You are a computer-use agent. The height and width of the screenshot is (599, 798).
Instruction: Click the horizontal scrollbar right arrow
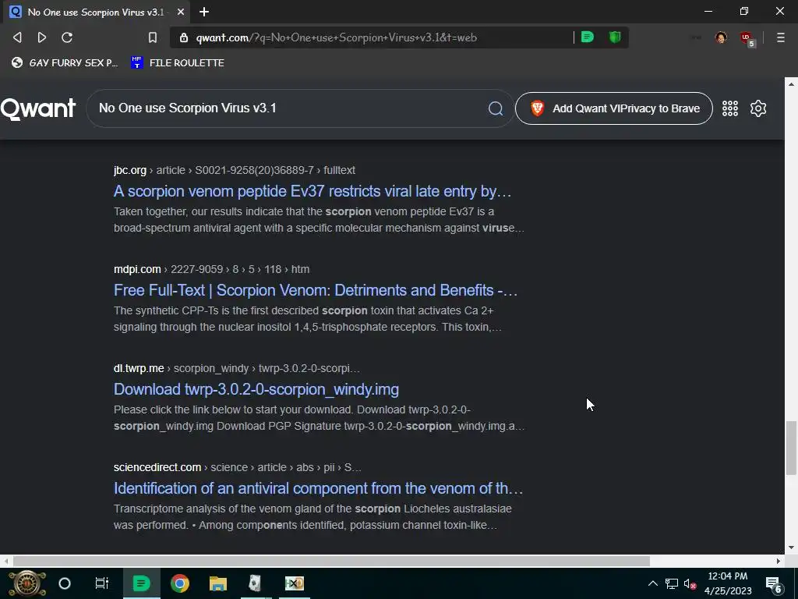779,562
